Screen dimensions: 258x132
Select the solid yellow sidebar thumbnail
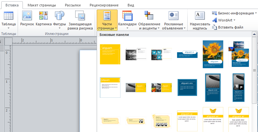coord(110,54)
